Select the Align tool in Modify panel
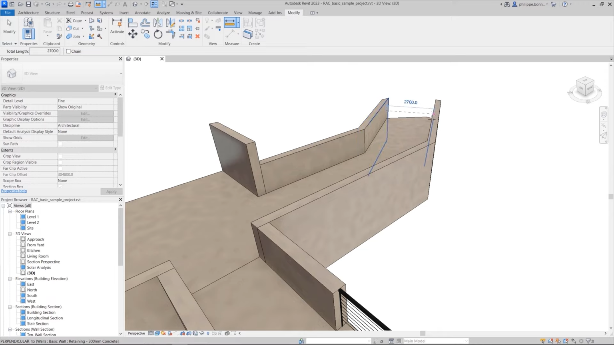 (132, 23)
